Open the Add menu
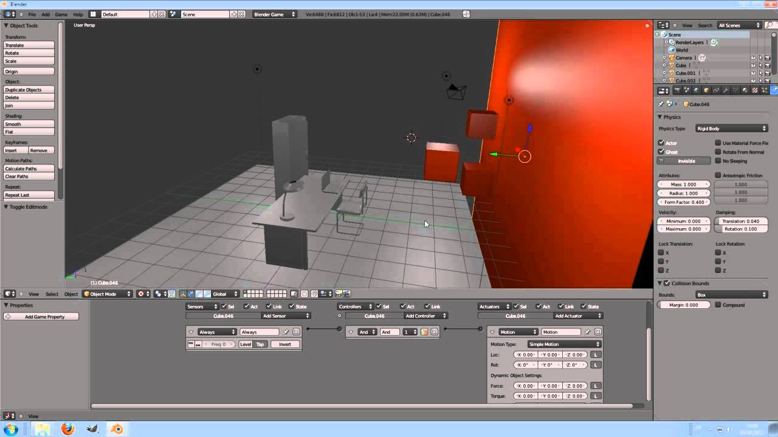The image size is (778, 437). (x=46, y=14)
